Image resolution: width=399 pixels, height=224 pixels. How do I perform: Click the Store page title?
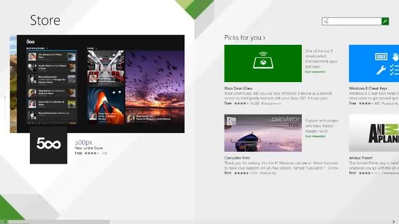45,21
